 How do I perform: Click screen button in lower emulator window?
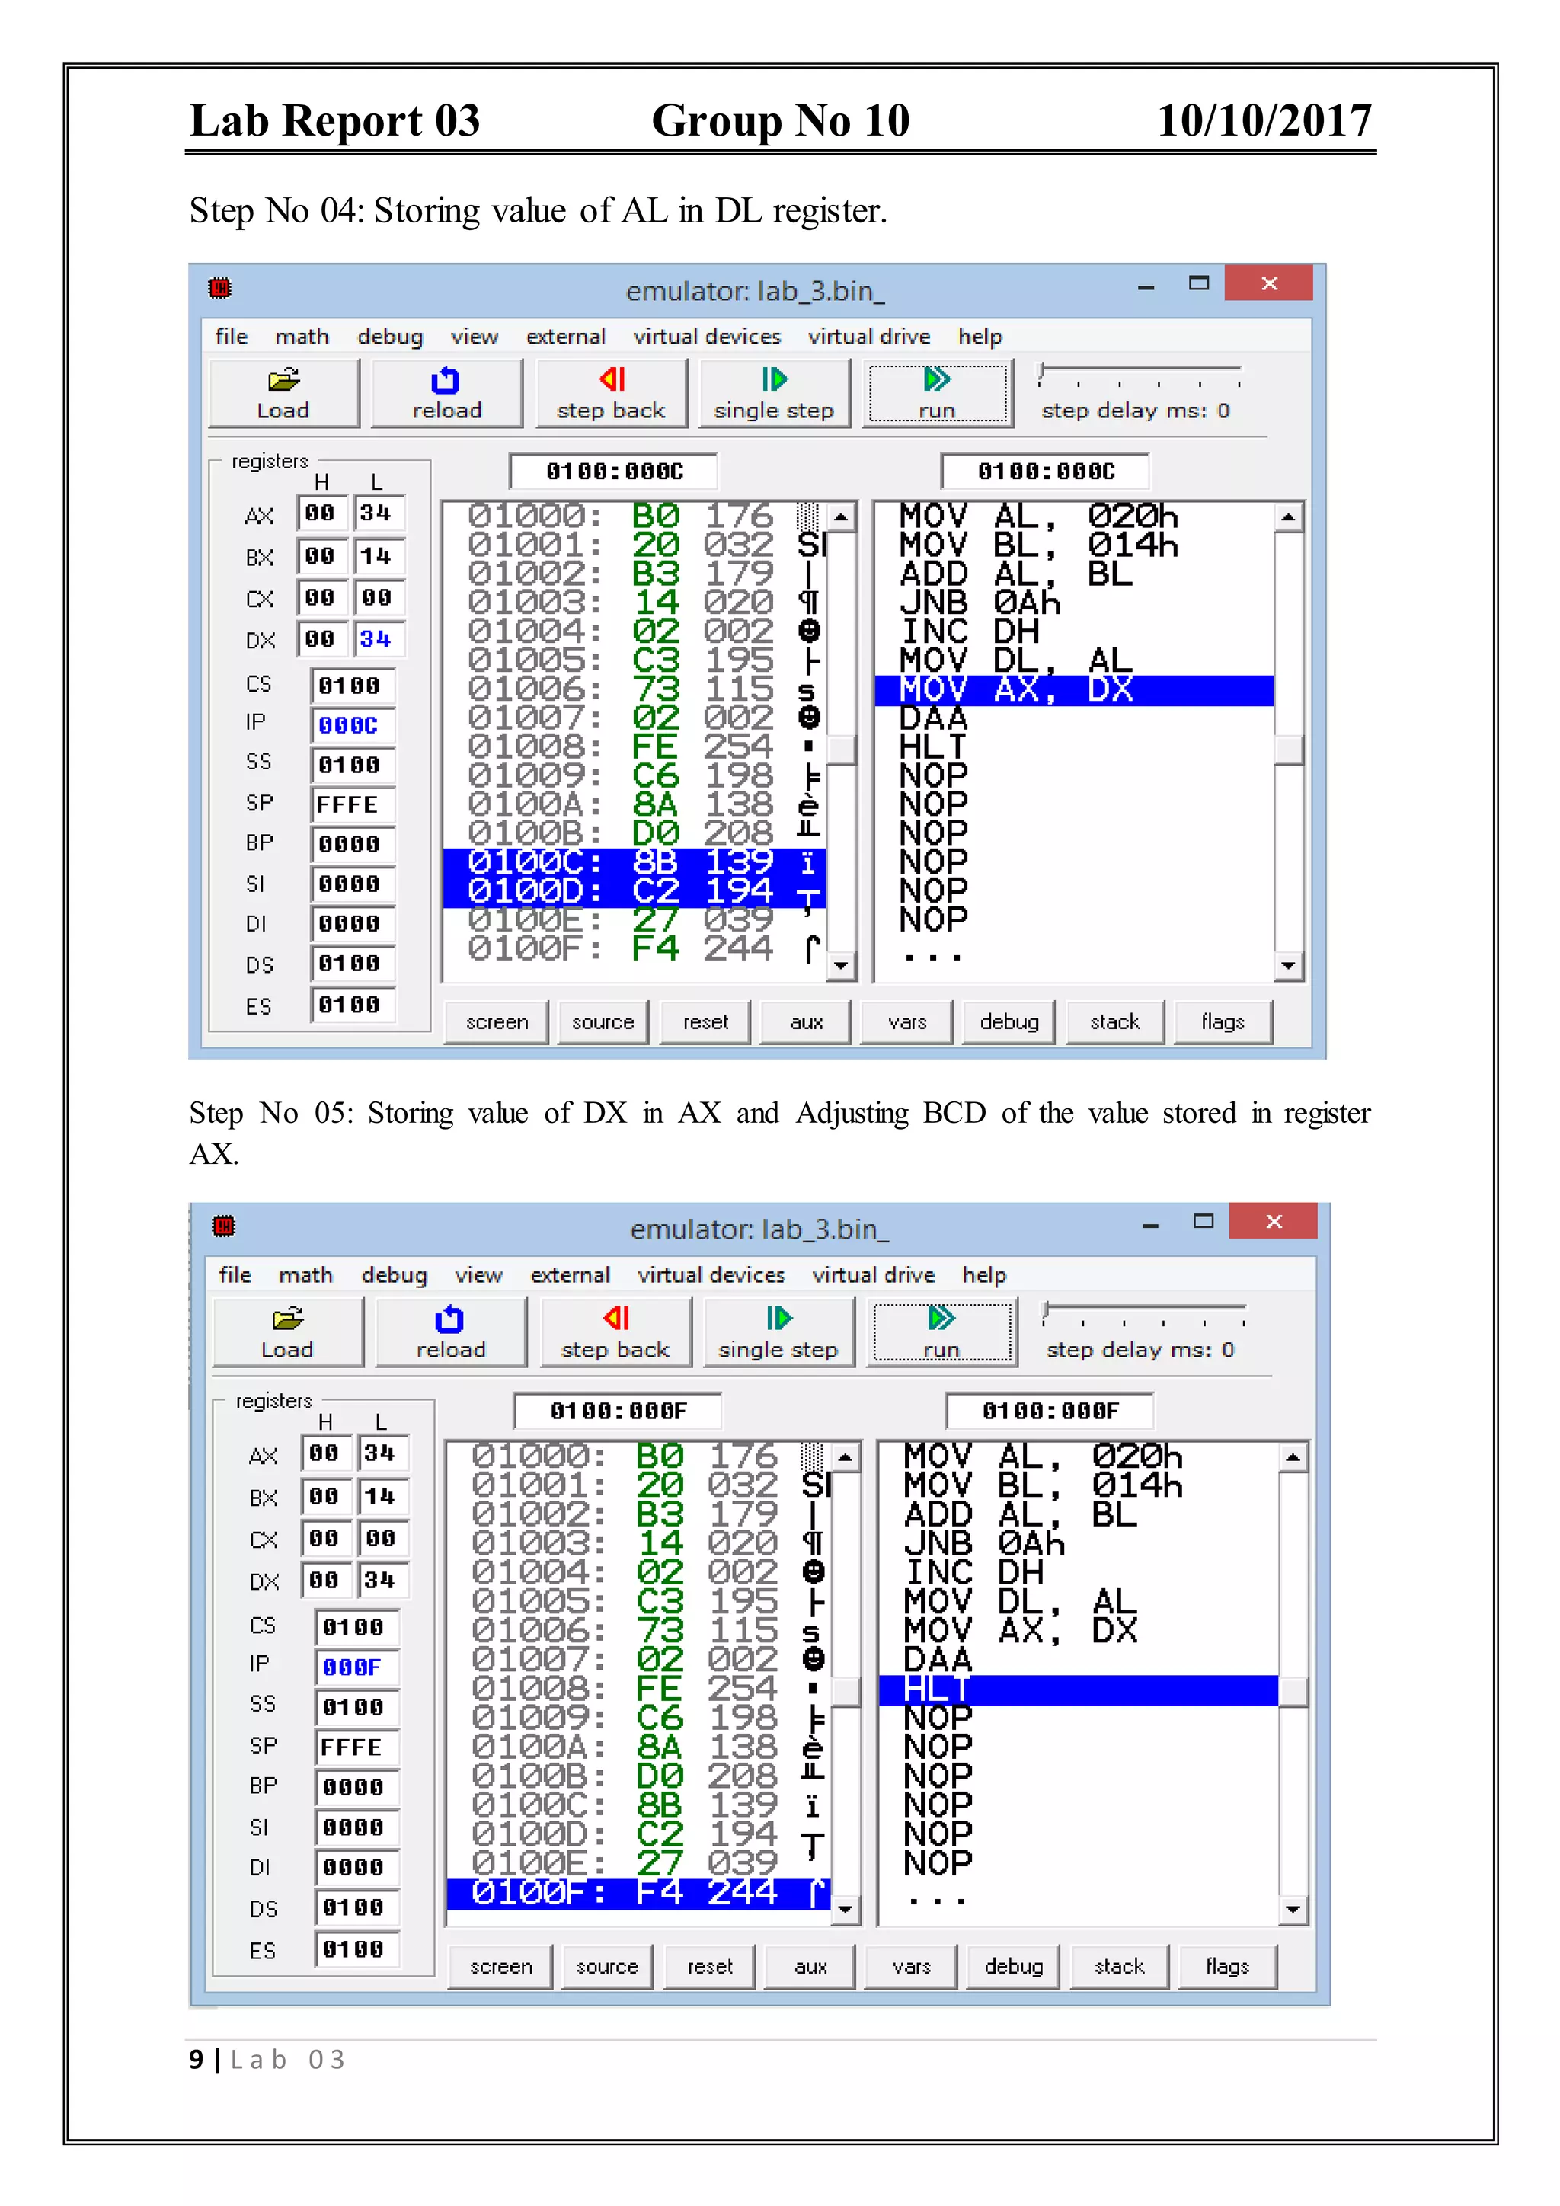[500, 1967]
